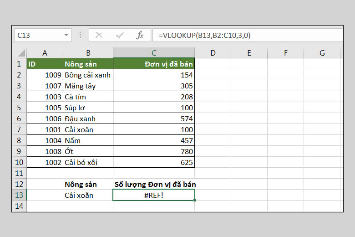This screenshot has width=355, height=237.
Task: Select column D header
Action: (213, 53)
